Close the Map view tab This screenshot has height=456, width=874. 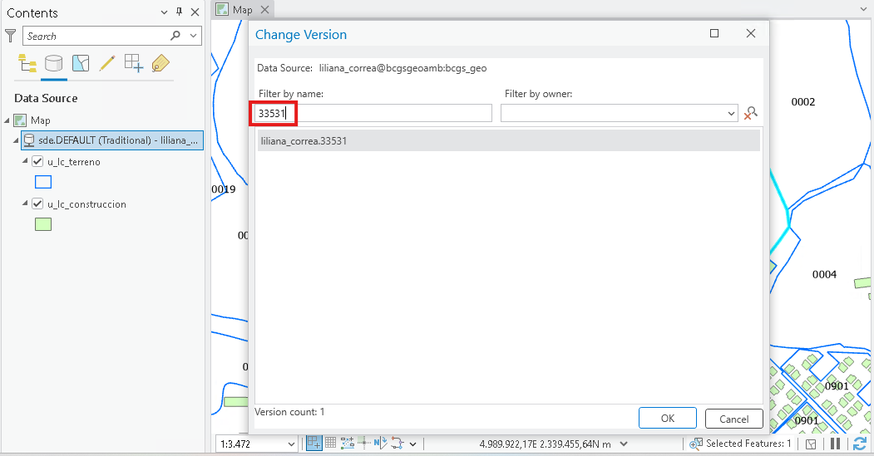click(x=264, y=9)
